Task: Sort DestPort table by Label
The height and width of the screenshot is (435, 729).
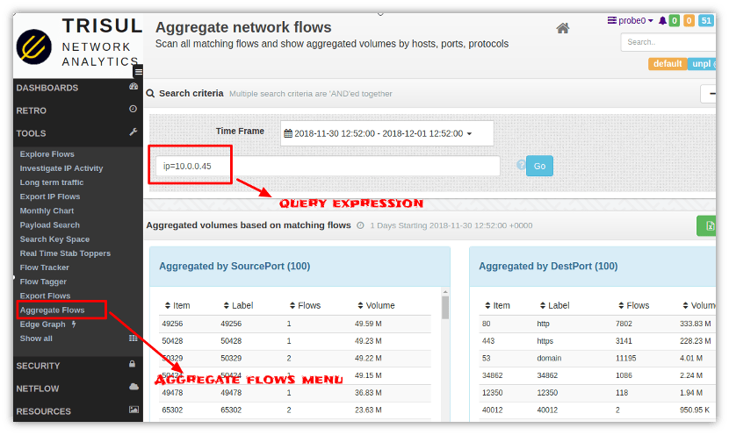Action: tap(554, 305)
